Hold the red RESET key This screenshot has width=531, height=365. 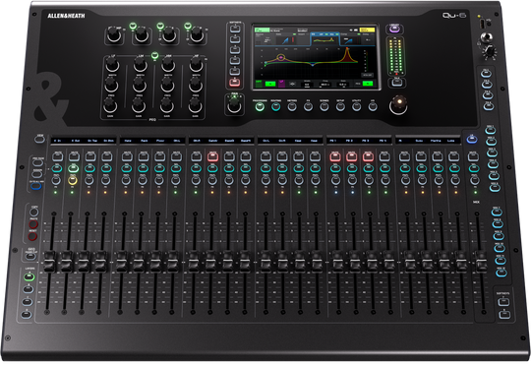point(32,236)
